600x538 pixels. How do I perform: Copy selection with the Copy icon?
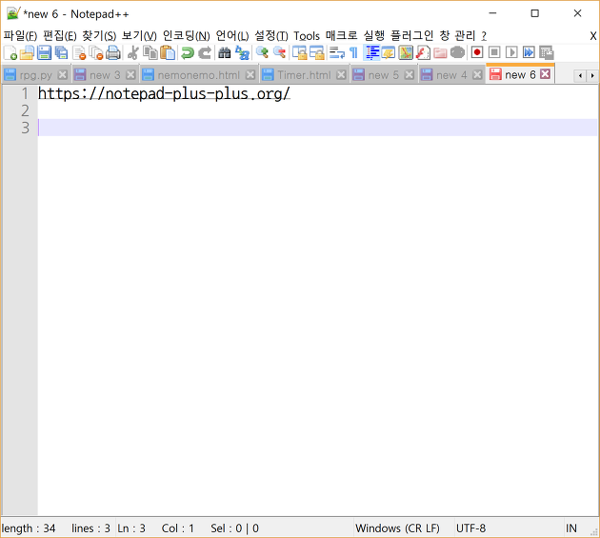click(x=150, y=52)
